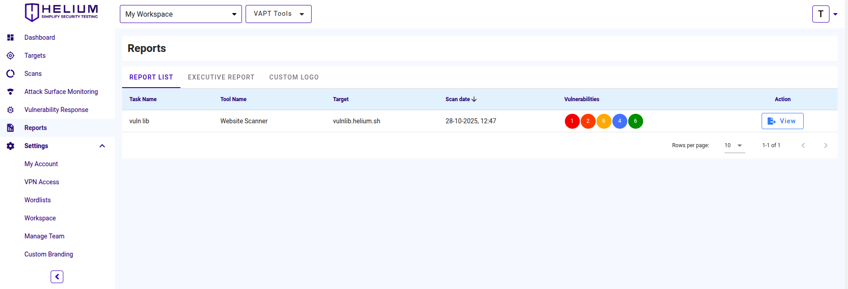Click the Targets crosshair icon
The height and width of the screenshot is (289, 848).
[x=10, y=56]
